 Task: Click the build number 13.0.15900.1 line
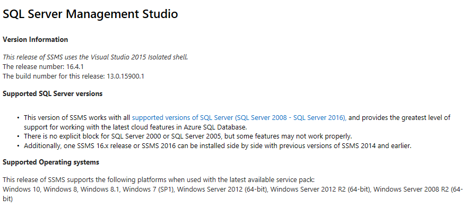tap(73, 76)
